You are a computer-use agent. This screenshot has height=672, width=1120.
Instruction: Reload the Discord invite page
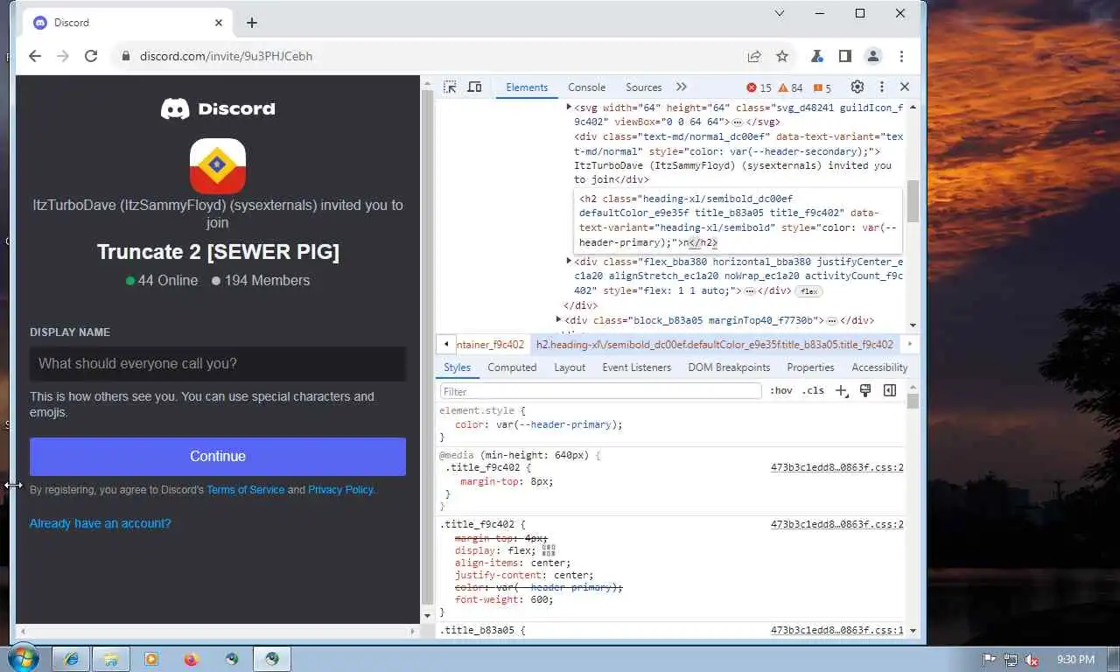point(91,56)
